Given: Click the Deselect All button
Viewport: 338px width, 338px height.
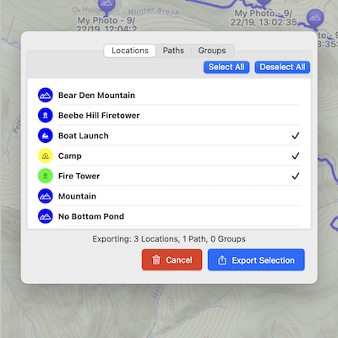Looking at the screenshot, I should pyautogui.click(x=282, y=67).
